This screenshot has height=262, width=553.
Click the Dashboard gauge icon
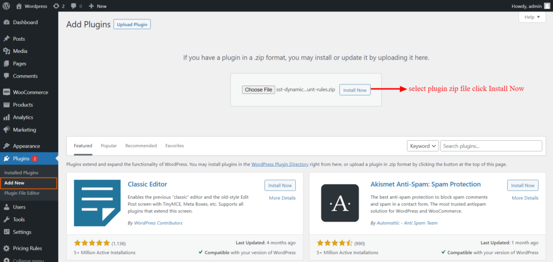coord(6,22)
